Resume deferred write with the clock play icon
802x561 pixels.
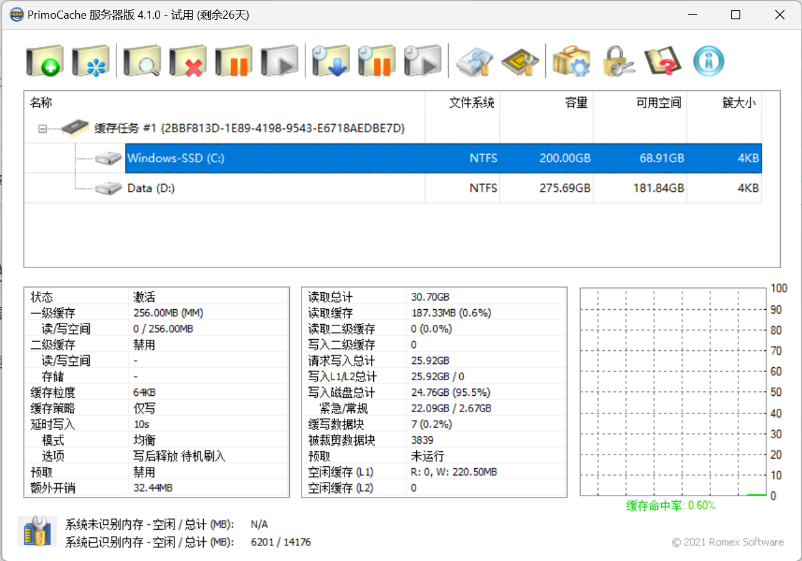422,61
